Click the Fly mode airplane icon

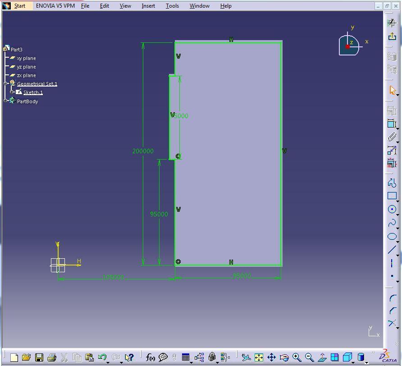pos(246,357)
